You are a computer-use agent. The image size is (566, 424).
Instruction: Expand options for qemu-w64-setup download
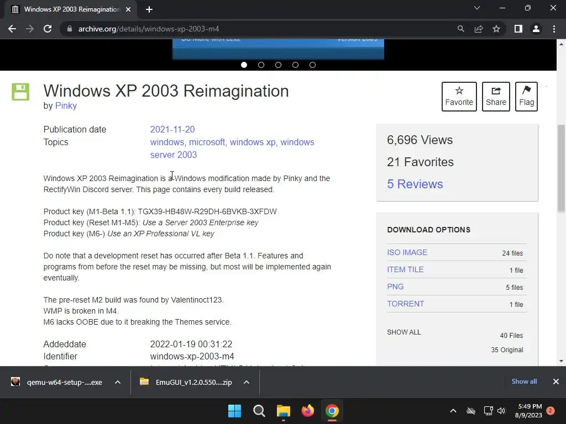coord(118,382)
